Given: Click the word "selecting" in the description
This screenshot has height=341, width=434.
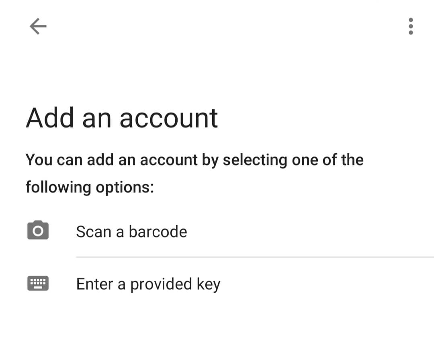Looking at the screenshot, I should coord(255,160).
